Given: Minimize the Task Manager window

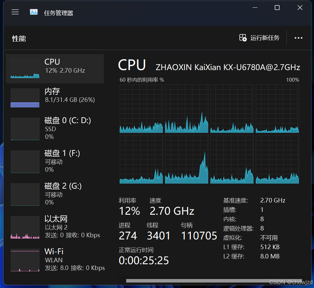Looking at the screenshot, I should (x=255, y=8).
